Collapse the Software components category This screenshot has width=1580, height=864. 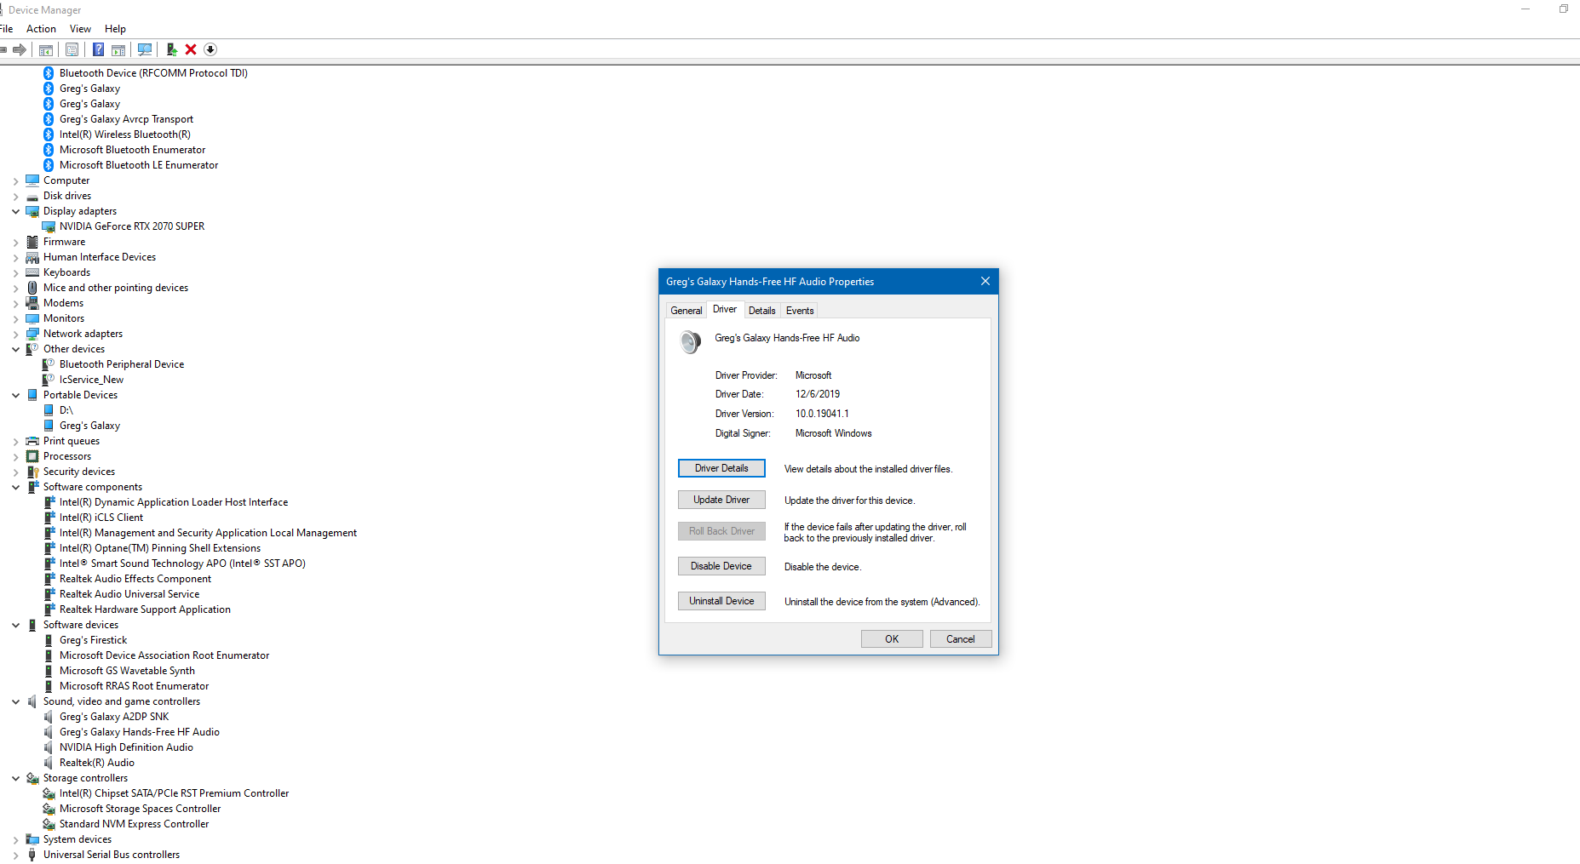click(x=15, y=487)
